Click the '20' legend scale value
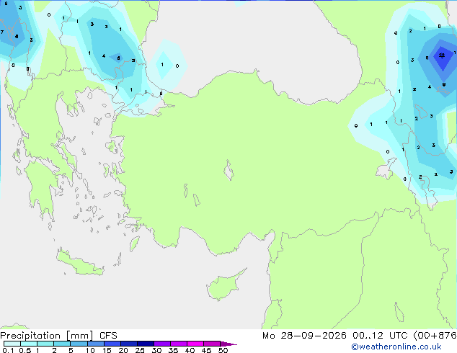The image size is (457, 353). point(123,350)
